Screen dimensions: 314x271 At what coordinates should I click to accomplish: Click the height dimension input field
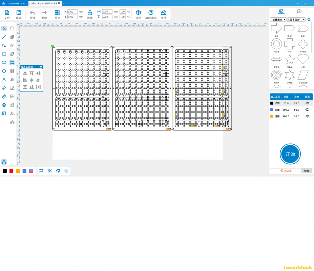coord(107,17)
